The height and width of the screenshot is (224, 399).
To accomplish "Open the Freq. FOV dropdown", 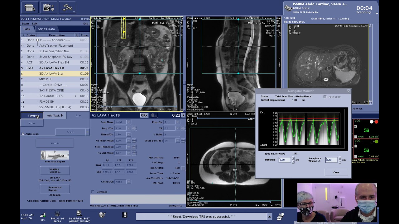I will coord(128,128).
